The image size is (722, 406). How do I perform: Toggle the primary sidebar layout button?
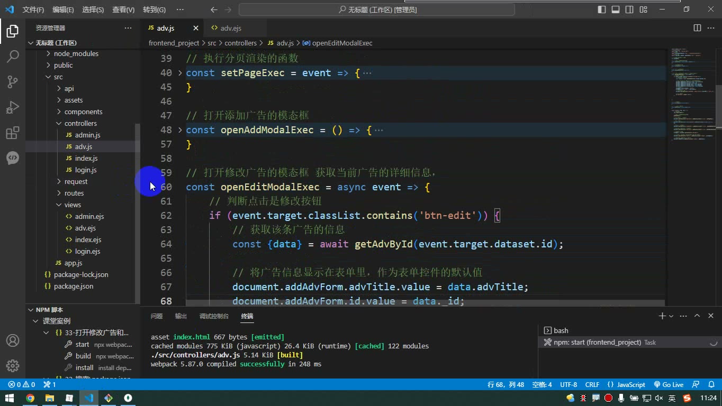coord(602,10)
